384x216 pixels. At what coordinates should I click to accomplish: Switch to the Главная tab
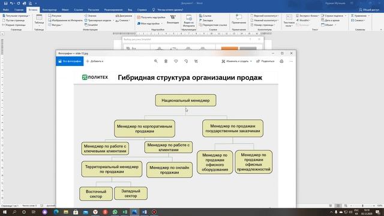click(19, 10)
